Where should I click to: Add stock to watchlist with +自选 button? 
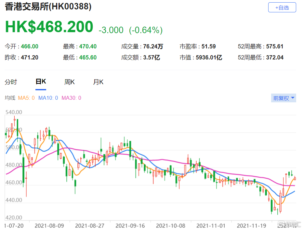click(282, 7)
